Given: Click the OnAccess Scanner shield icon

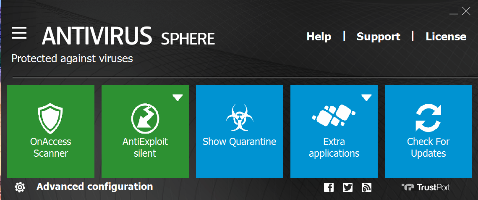Looking at the screenshot, I should (50, 118).
